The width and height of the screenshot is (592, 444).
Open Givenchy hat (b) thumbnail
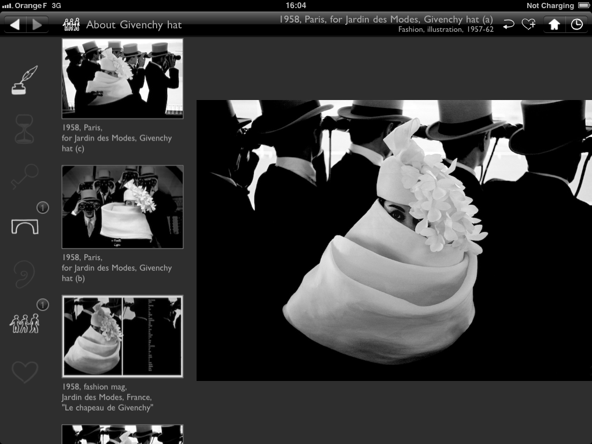point(123,207)
